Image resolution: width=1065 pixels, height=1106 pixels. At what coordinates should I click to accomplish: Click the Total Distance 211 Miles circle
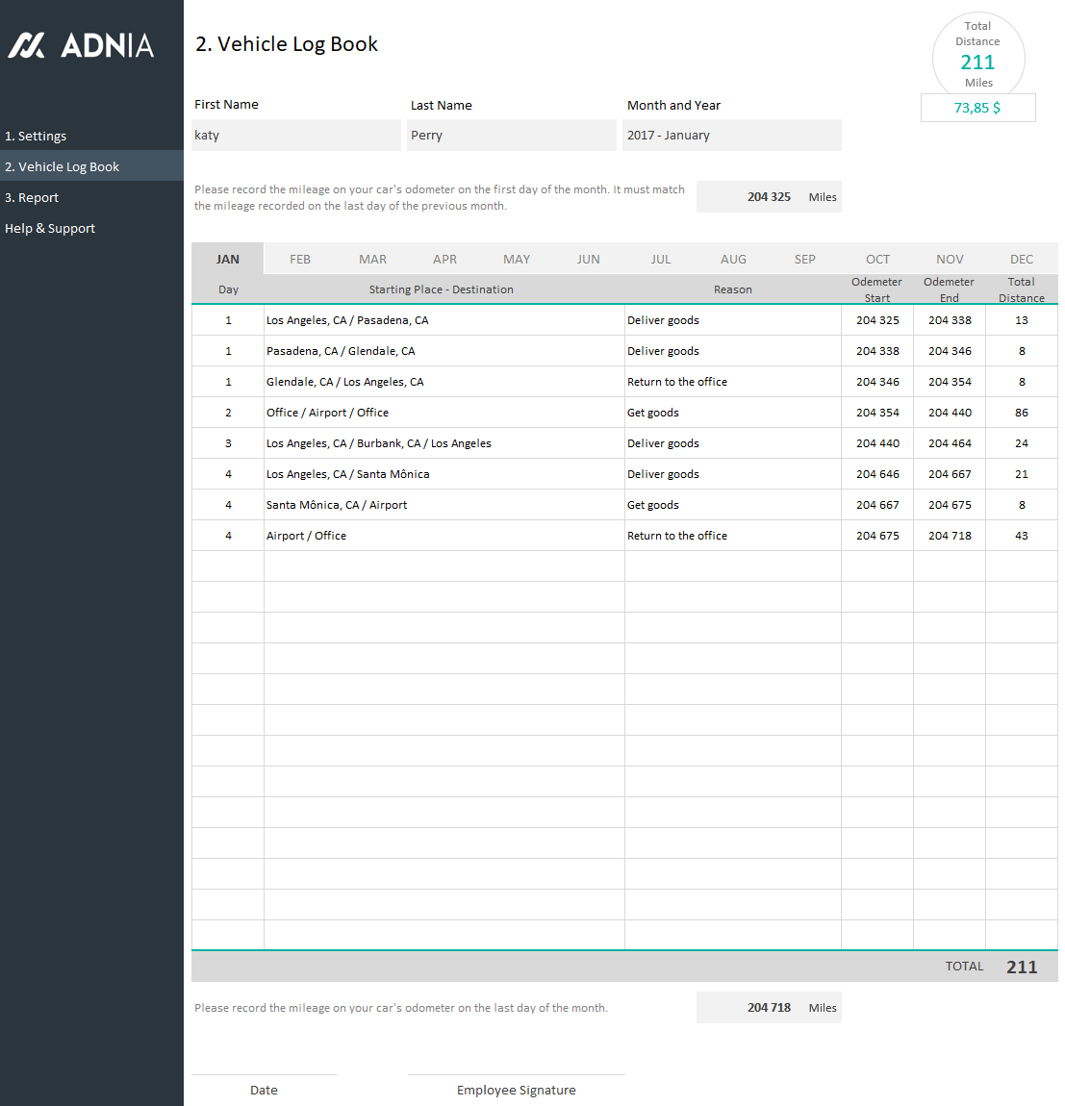[977, 58]
